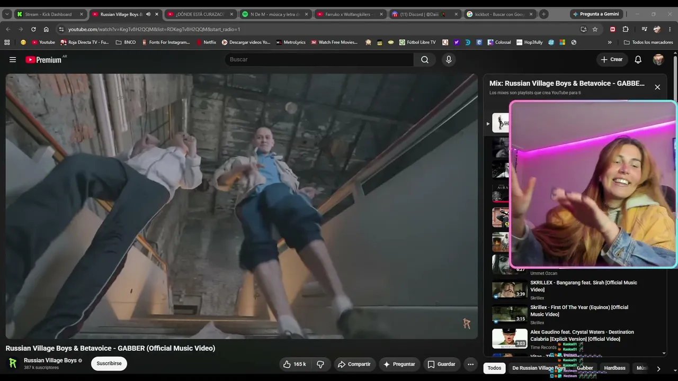
Task: Switch to Stream - Kick Dashboard tab
Action: (x=50, y=14)
